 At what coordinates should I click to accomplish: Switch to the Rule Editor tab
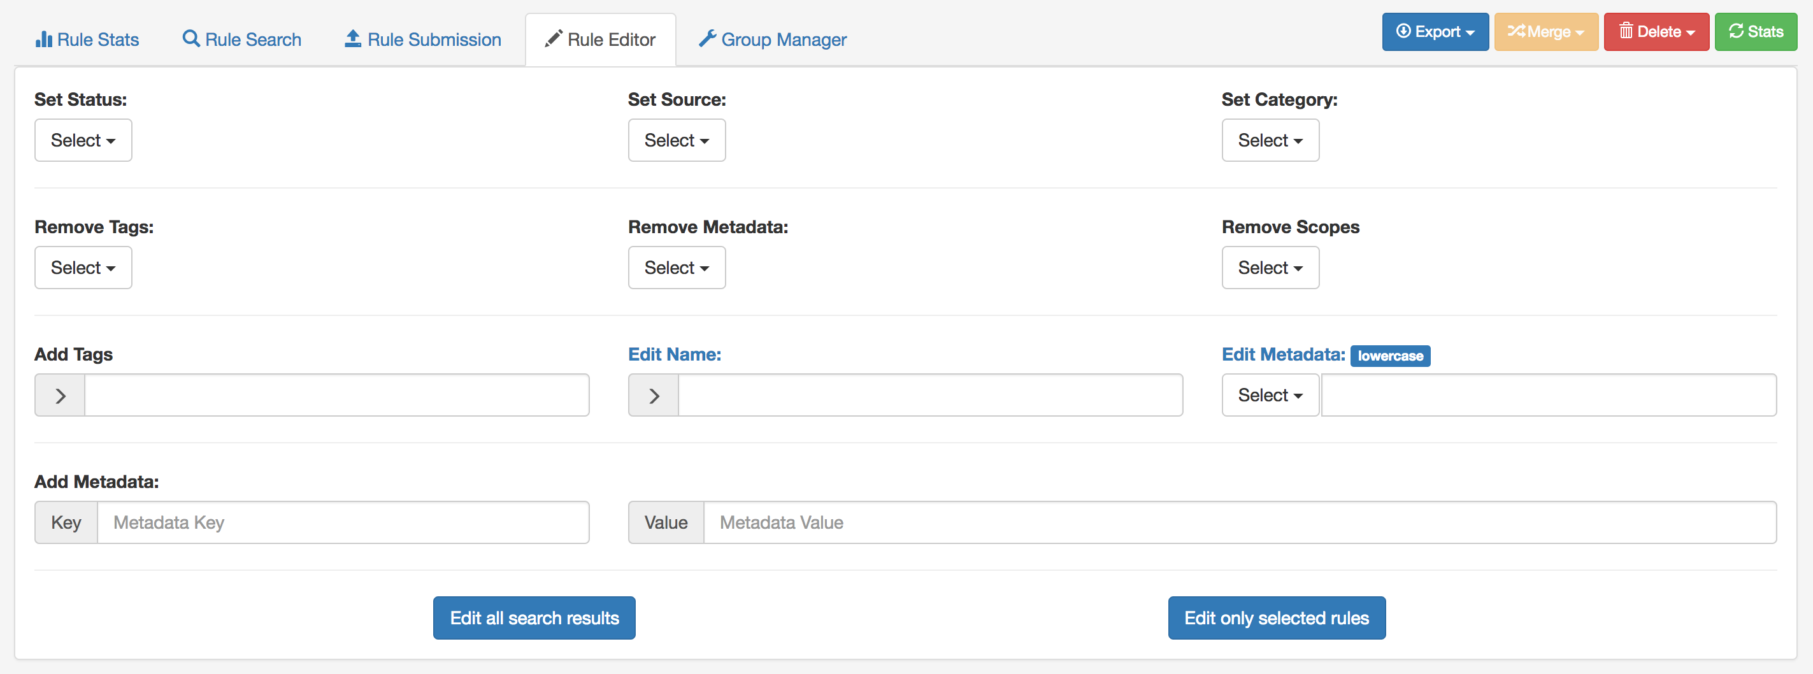(x=600, y=40)
